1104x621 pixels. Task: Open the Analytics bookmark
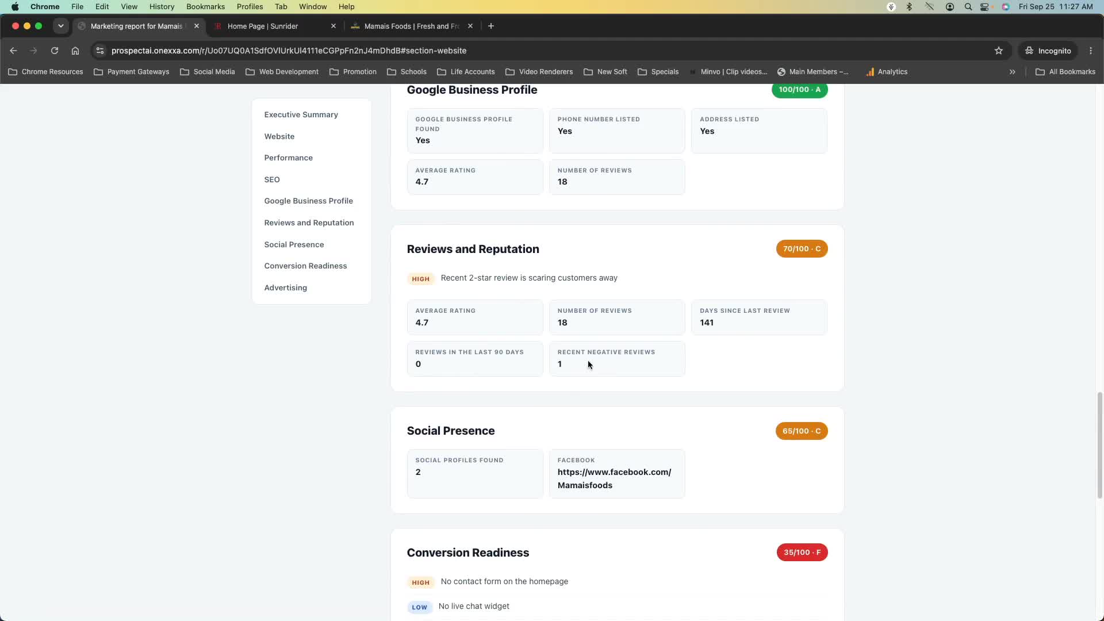coord(887,72)
